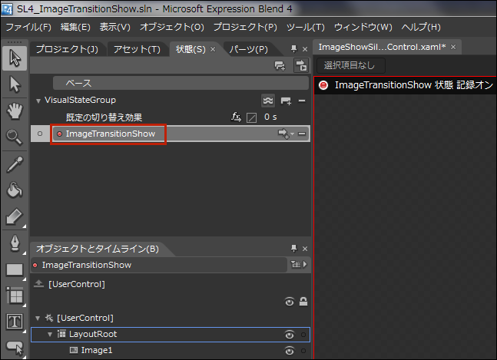Toggle recording indicator on artboard

pyautogui.click(x=323, y=85)
